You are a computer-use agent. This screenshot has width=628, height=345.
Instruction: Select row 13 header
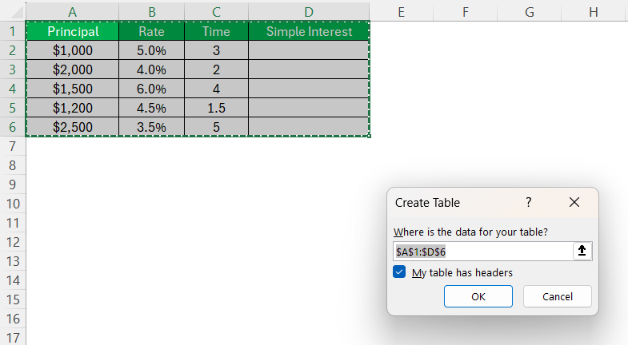(13, 261)
